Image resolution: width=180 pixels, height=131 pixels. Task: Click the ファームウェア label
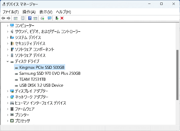[x=25, y=109]
